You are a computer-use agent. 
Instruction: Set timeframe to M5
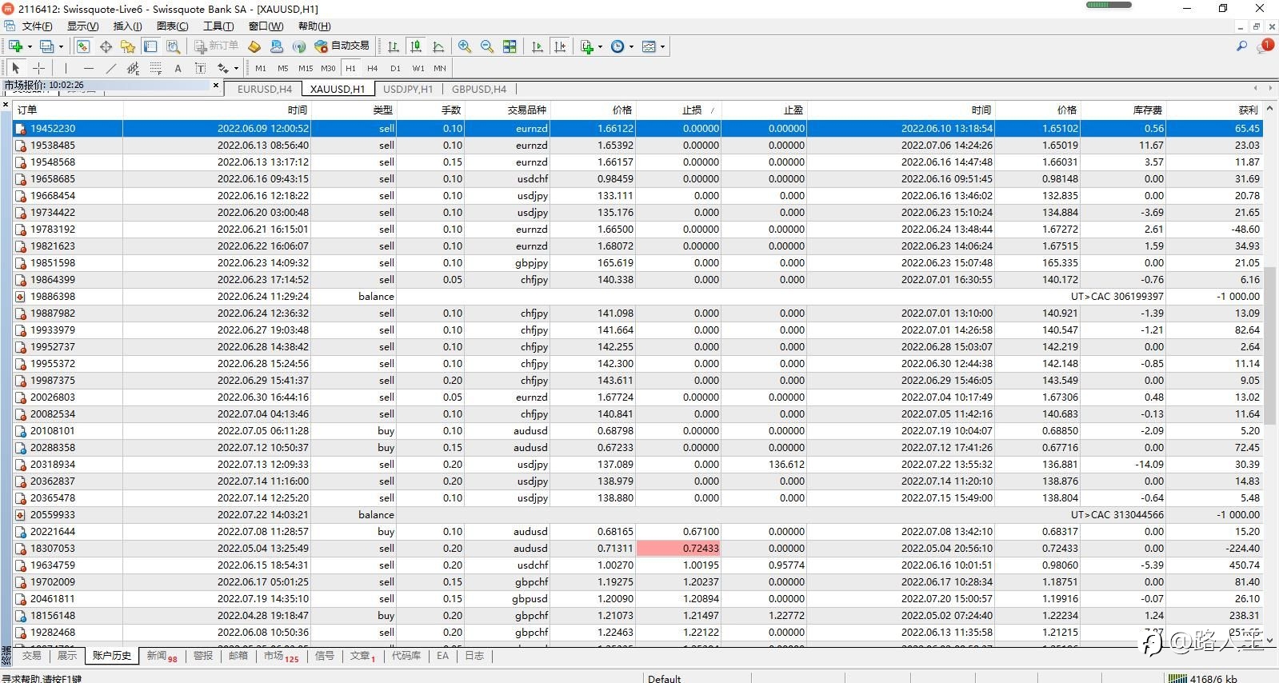pyautogui.click(x=283, y=68)
